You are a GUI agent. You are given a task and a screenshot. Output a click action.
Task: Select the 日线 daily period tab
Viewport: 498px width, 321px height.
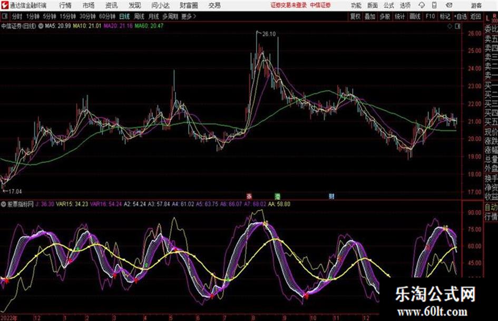coord(124,16)
